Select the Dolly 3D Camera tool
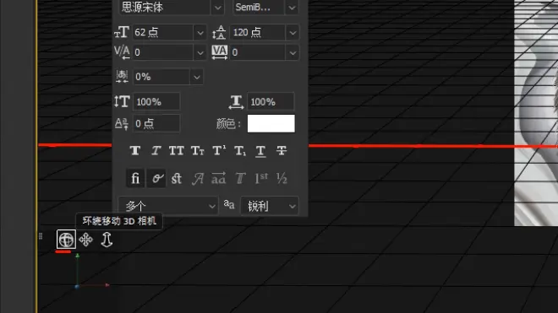The width and height of the screenshot is (558, 313). click(x=107, y=240)
